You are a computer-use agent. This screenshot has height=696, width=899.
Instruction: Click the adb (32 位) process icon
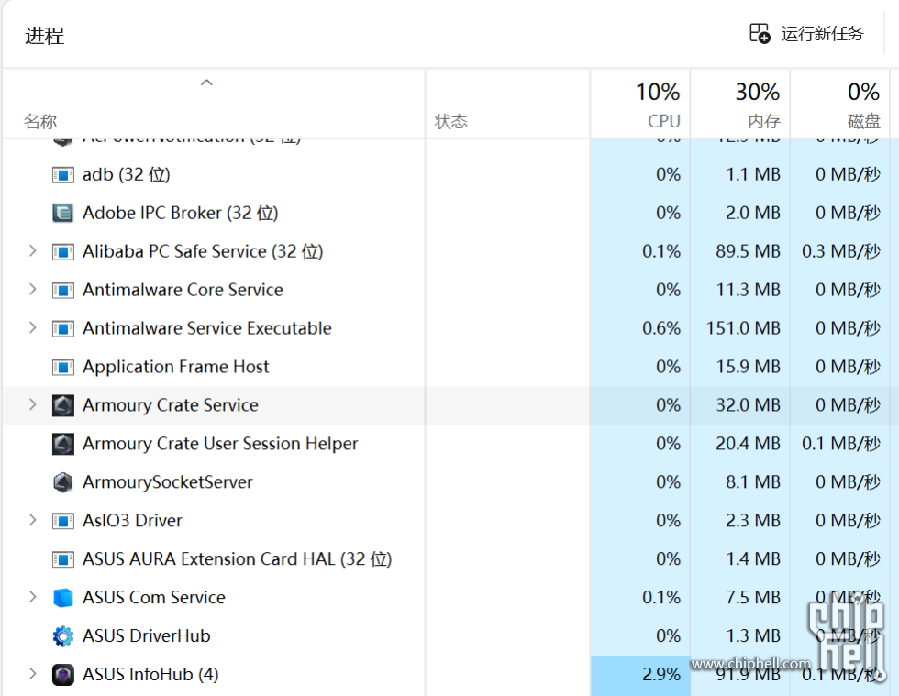63,175
